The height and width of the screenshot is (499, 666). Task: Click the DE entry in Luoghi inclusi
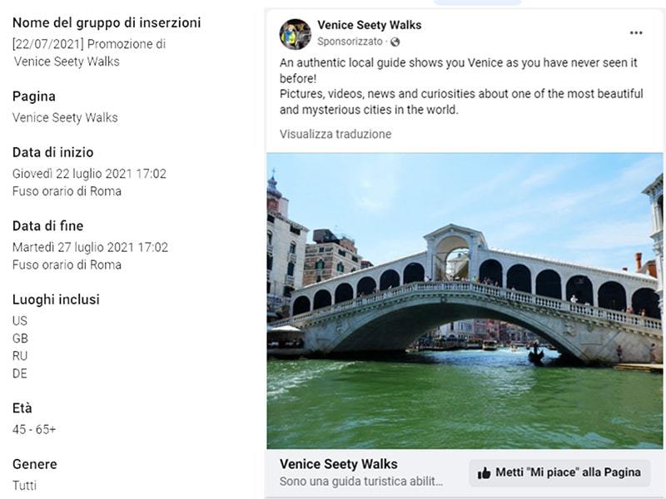[x=19, y=373]
